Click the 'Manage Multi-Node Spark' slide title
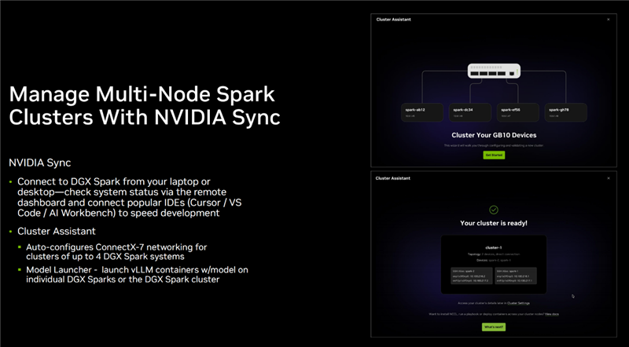Screen dimensions: 629x347 coord(145,106)
